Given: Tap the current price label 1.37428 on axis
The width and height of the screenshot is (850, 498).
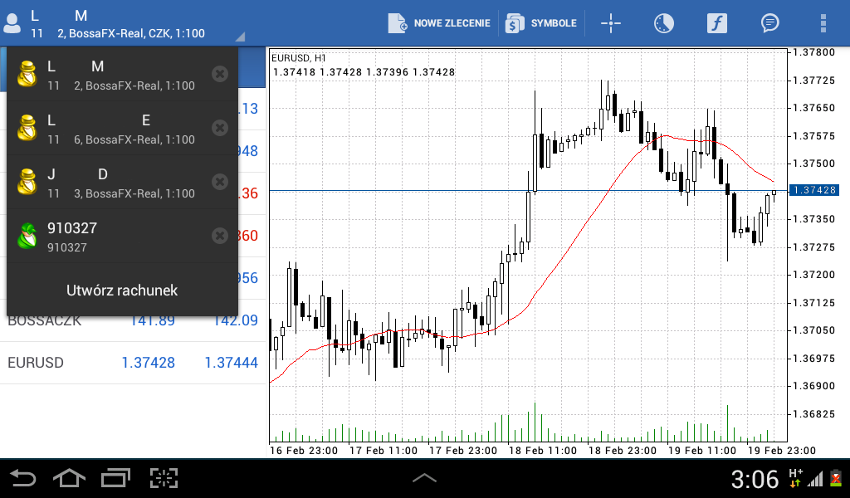Looking at the screenshot, I should (814, 190).
